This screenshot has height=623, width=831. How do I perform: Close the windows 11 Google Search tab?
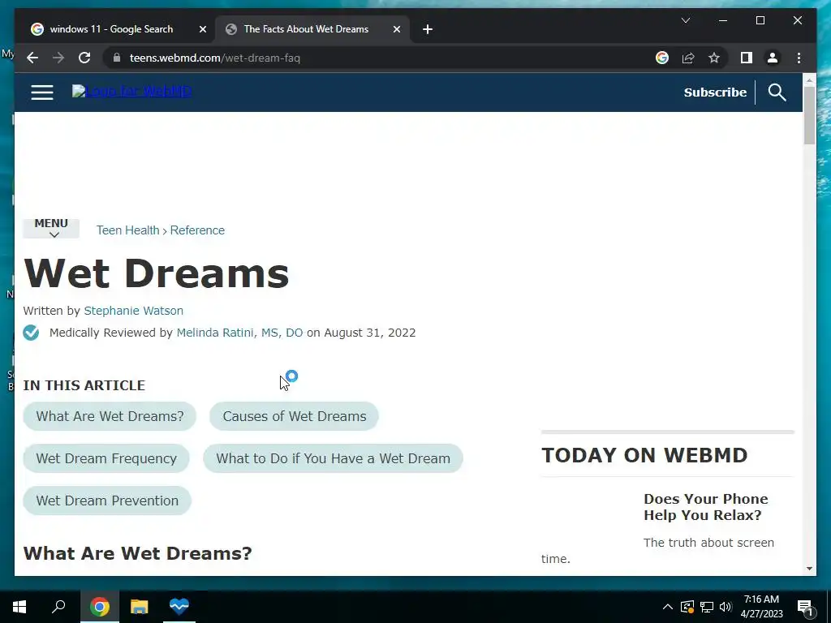(x=202, y=29)
